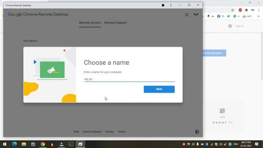Open the 'add' bookmark in background Chrome
The height and width of the screenshot is (148, 263).
247,16
